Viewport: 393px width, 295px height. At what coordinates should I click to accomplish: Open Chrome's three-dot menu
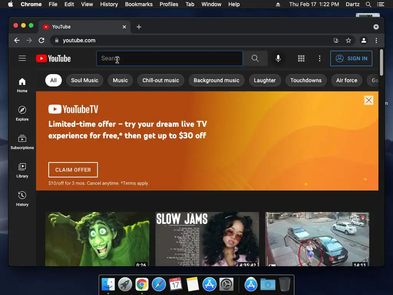click(x=376, y=40)
